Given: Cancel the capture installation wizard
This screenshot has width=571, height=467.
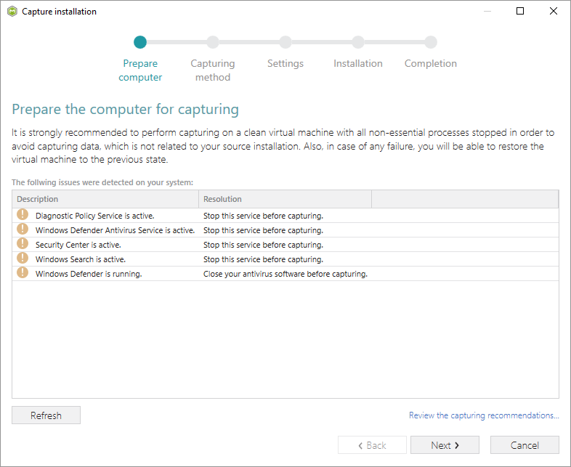Looking at the screenshot, I should (525, 445).
